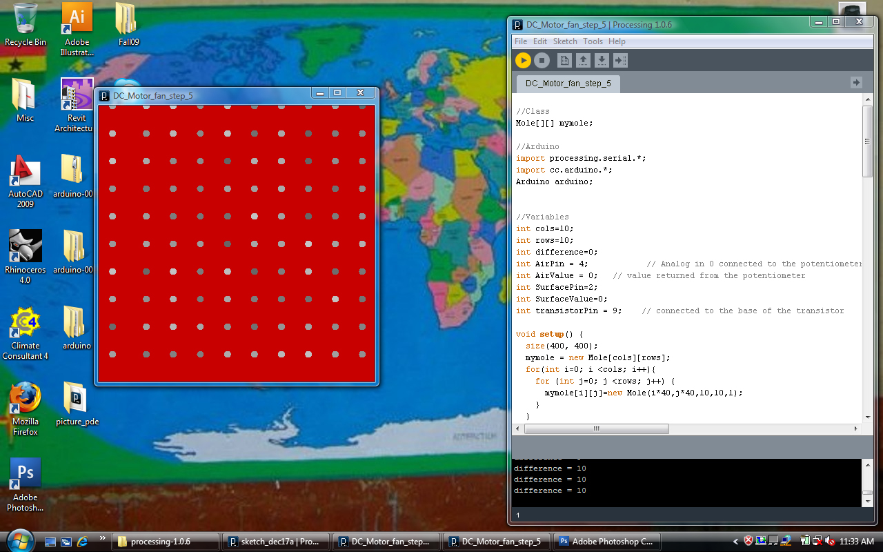Select the Rhinoceros 4.0 desktop icon
This screenshot has width=883, height=552.
coord(26,256)
